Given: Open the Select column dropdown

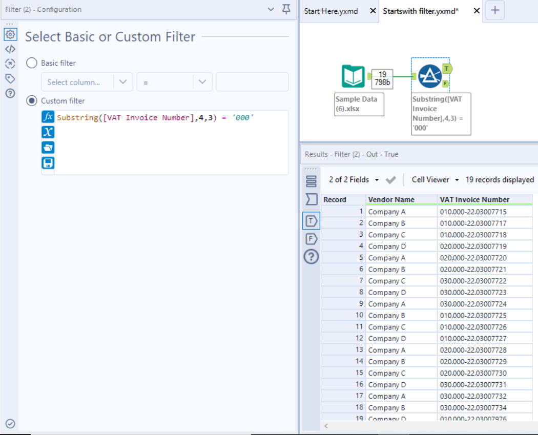Looking at the screenshot, I should click(x=87, y=81).
